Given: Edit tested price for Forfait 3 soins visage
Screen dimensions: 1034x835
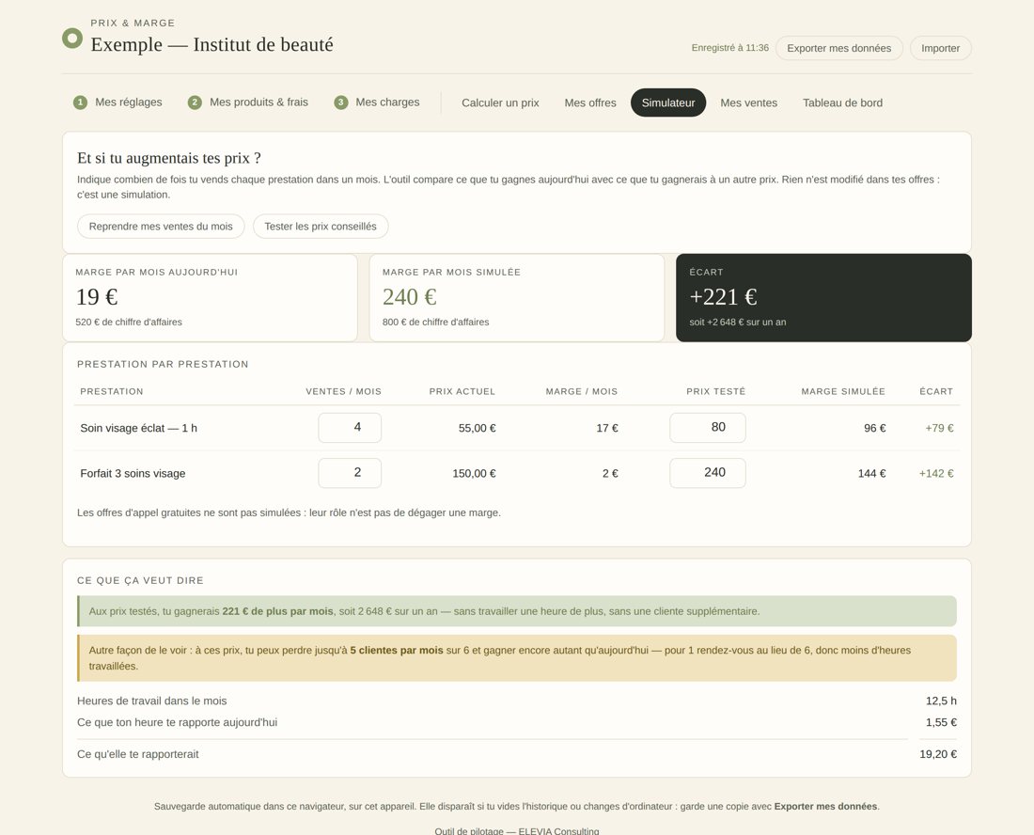Looking at the screenshot, I should point(708,473).
